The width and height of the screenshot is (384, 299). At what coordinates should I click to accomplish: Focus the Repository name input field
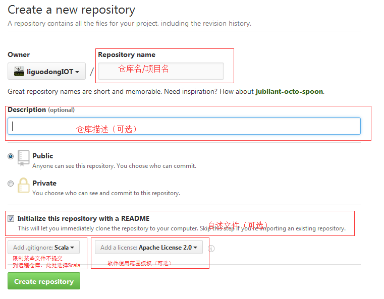(161, 71)
